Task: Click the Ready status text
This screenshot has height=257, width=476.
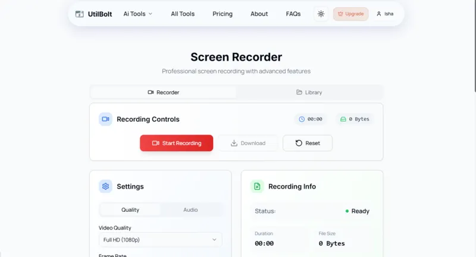Action: 361,211
